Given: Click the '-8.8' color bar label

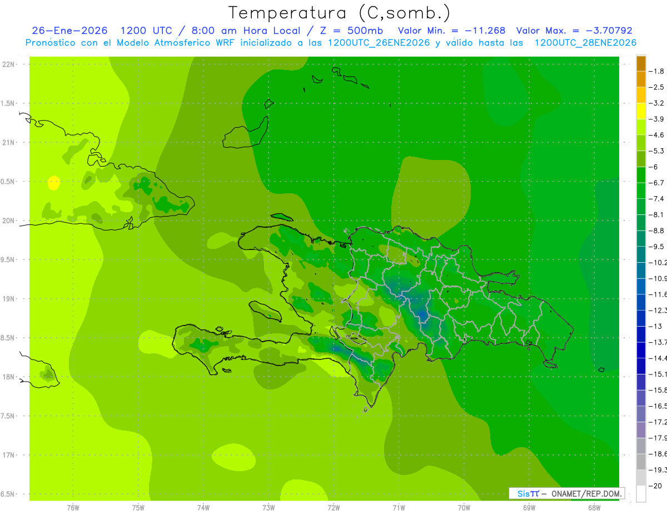Looking at the screenshot, I should (x=657, y=231).
